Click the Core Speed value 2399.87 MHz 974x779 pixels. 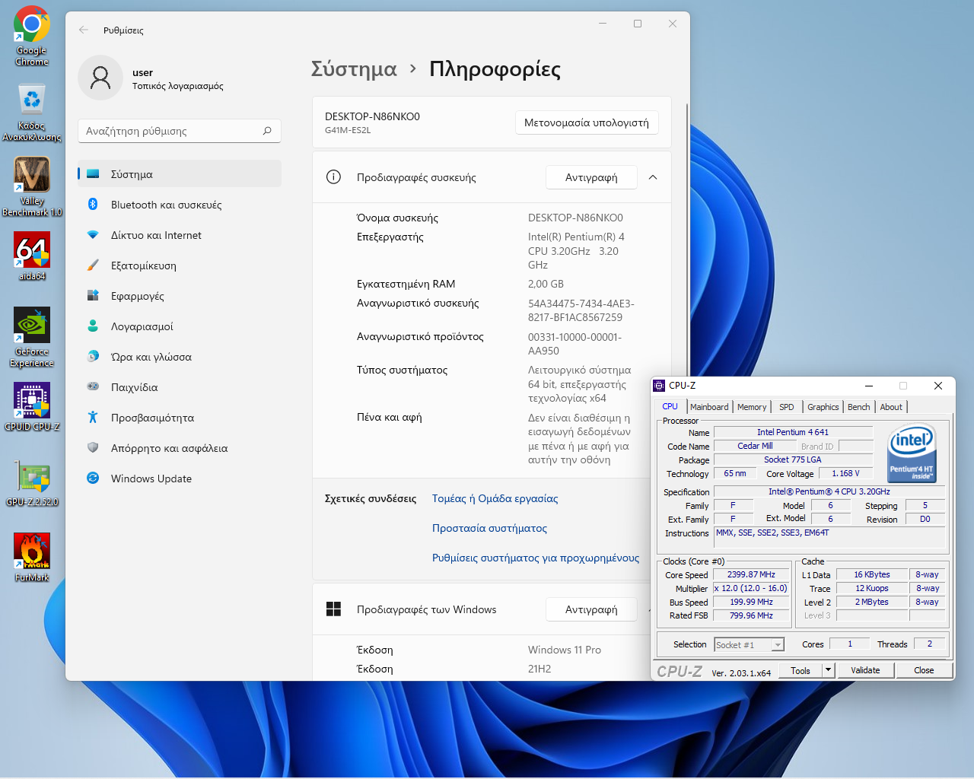(x=751, y=575)
